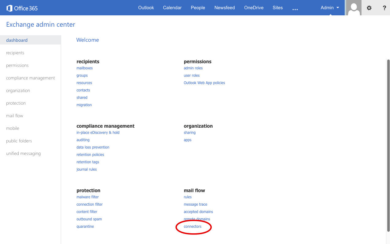Open the user profile avatar

(354, 8)
